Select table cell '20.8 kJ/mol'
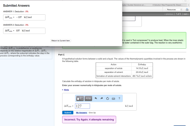Screen dimensions: 190x126 click(142, 72)
